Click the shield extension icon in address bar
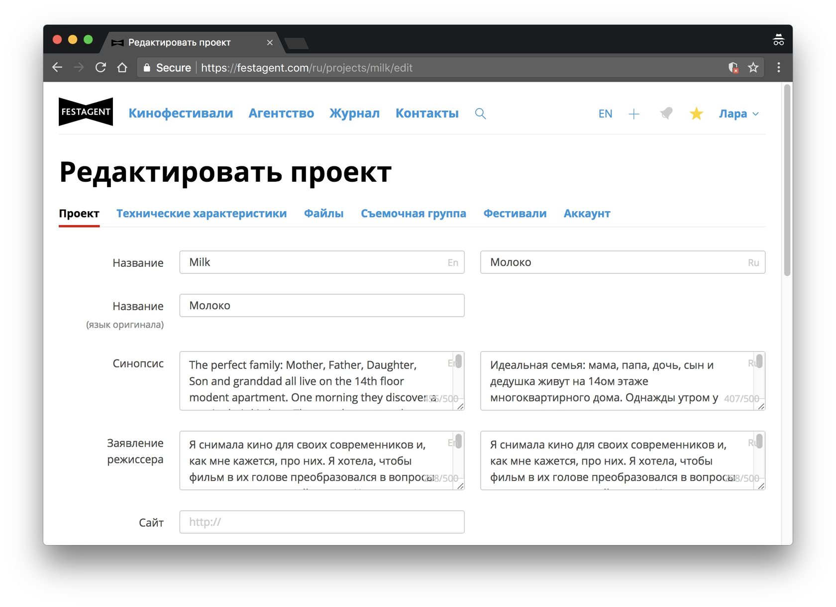836x607 pixels. pyautogui.click(x=732, y=67)
